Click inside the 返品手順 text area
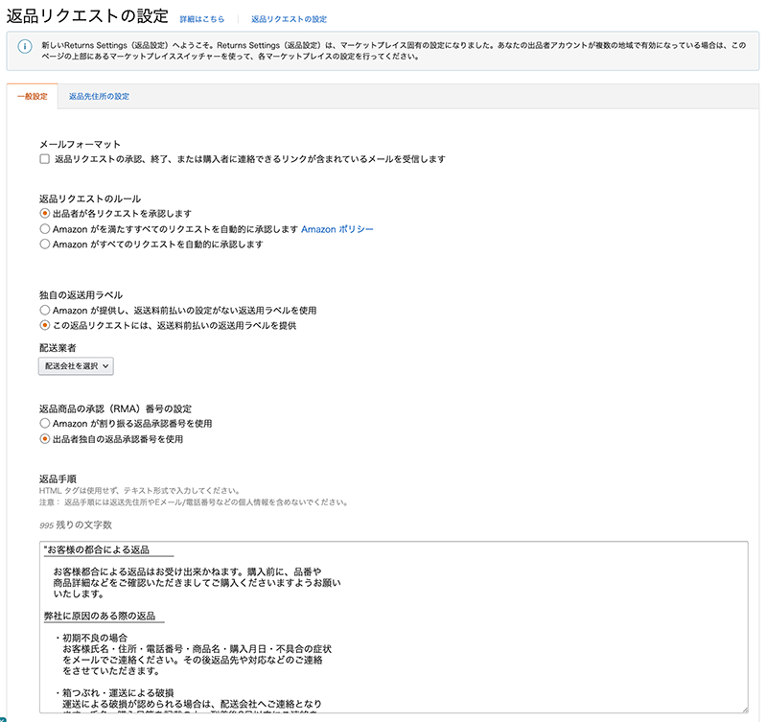 click(394, 627)
